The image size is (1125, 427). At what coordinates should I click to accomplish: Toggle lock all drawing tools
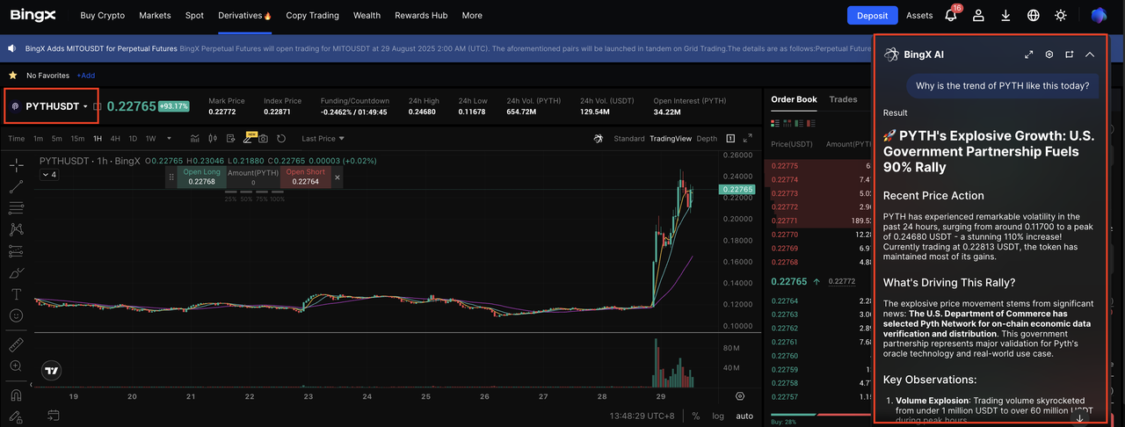tap(16, 416)
